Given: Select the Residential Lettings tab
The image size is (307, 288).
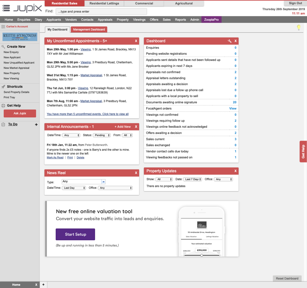Looking at the screenshot, I should (x=104, y=3).
